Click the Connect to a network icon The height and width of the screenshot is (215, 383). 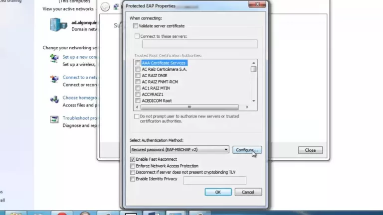click(x=54, y=79)
